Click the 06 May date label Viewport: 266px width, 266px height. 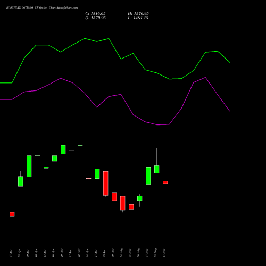tap(138, 253)
